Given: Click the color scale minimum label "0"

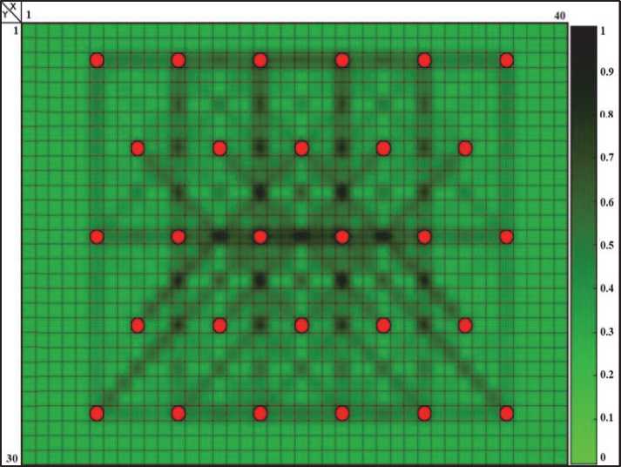Looking at the screenshot, I should point(603,457).
